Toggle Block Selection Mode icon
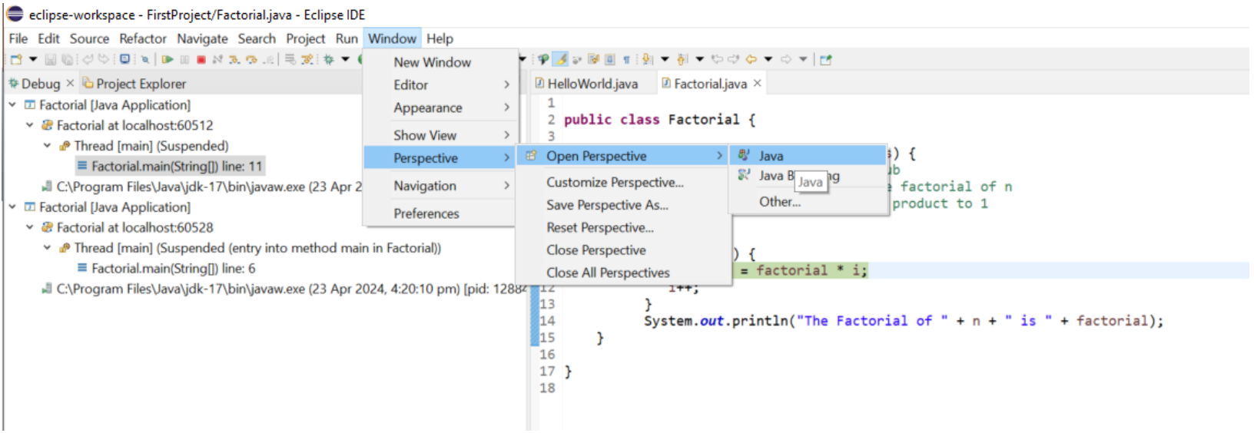 coord(609,59)
